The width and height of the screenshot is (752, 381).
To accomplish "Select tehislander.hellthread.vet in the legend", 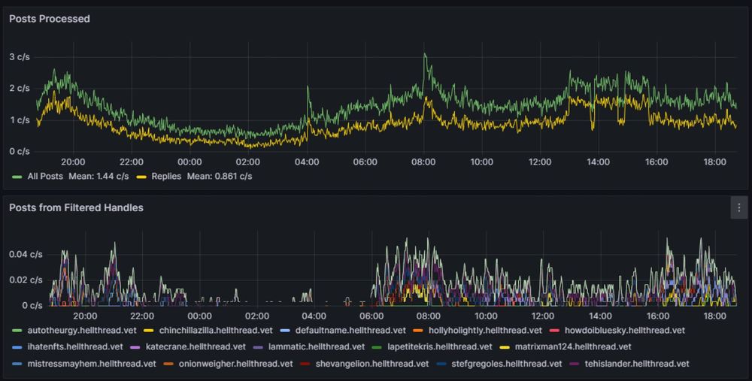I will click(x=638, y=364).
